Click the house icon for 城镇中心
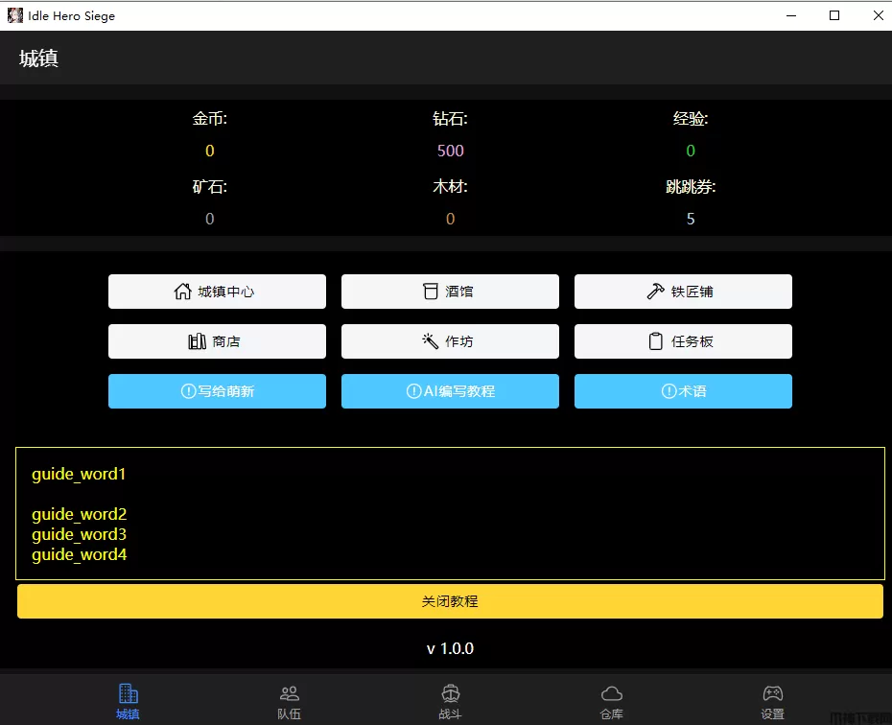Image resolution: width=892 pixels, height=725 pixels. click(182, 292)
